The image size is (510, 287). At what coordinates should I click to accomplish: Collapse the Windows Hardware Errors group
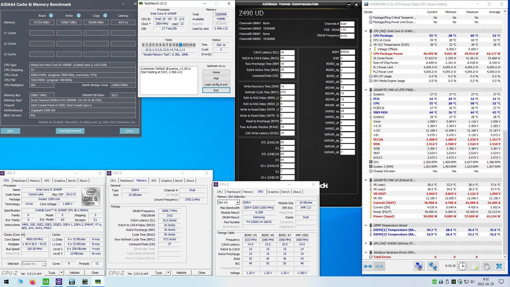tap(366, 252)
